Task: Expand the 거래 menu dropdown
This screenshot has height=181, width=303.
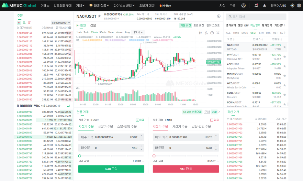Action: [80, 5]
